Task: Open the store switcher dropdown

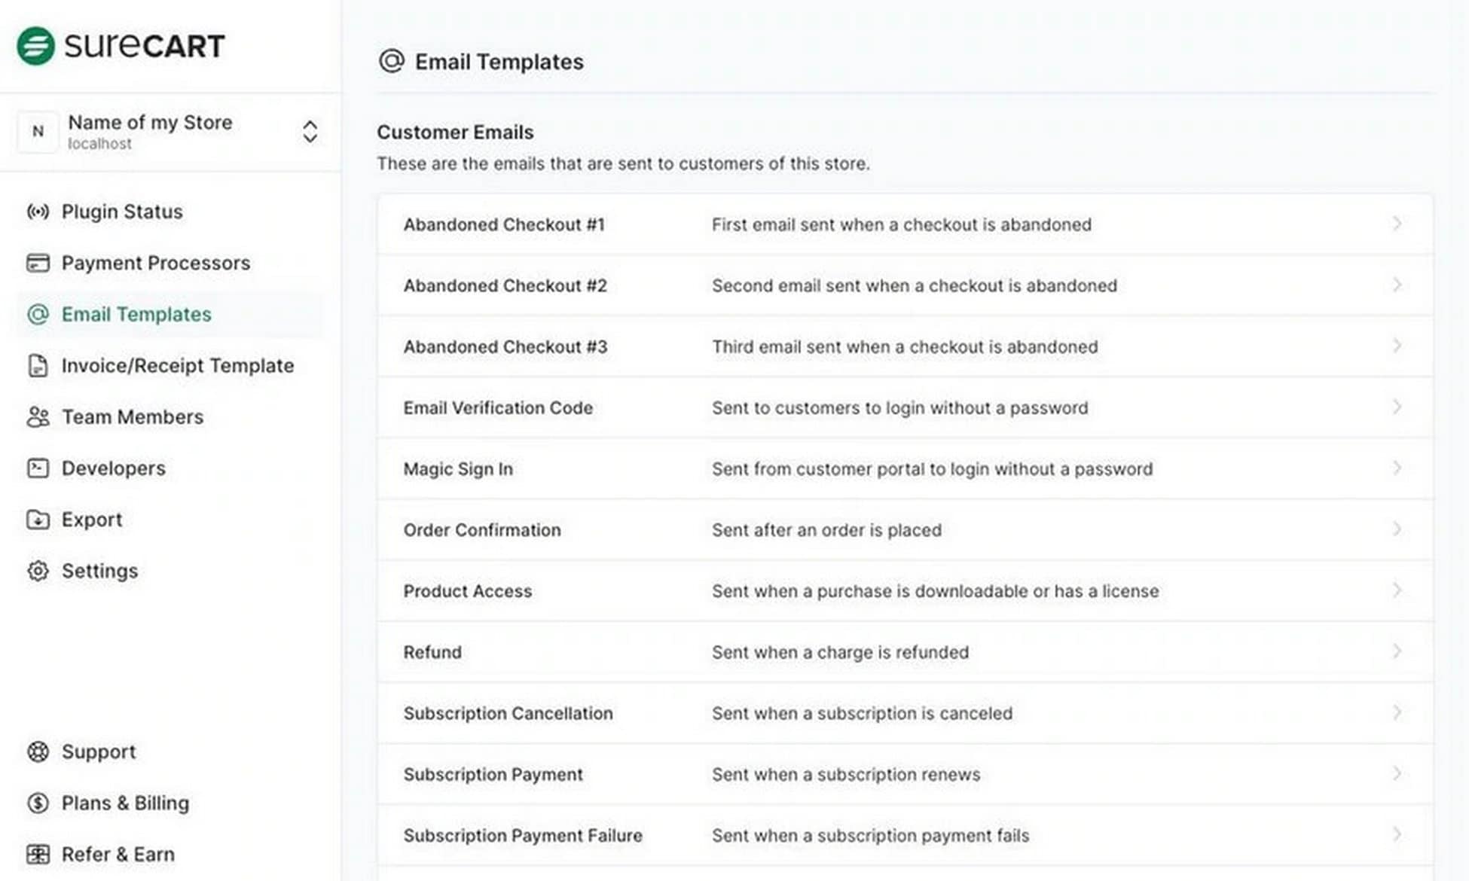Action: 310,131
